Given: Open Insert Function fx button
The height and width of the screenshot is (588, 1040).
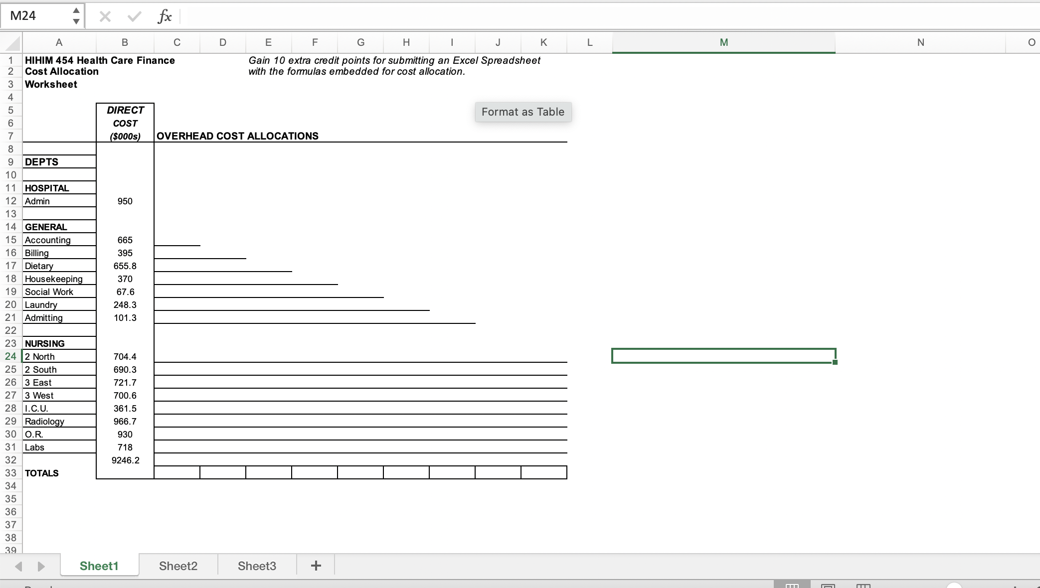Looking at the screenshot, I should tap(164, 17).
